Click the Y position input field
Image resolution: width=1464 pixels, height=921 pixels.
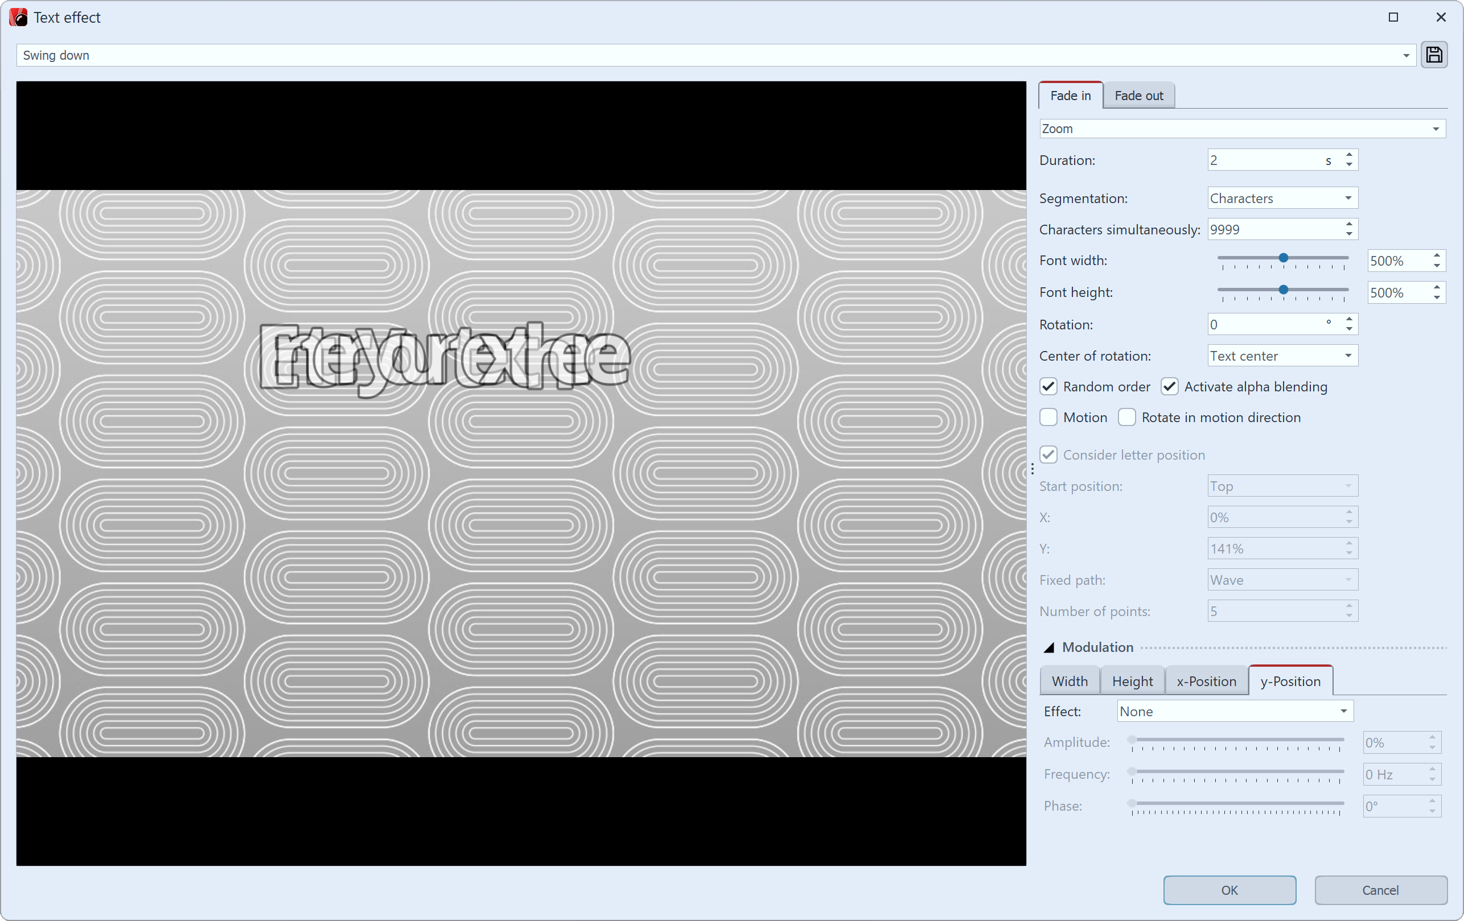[1273, 548]
